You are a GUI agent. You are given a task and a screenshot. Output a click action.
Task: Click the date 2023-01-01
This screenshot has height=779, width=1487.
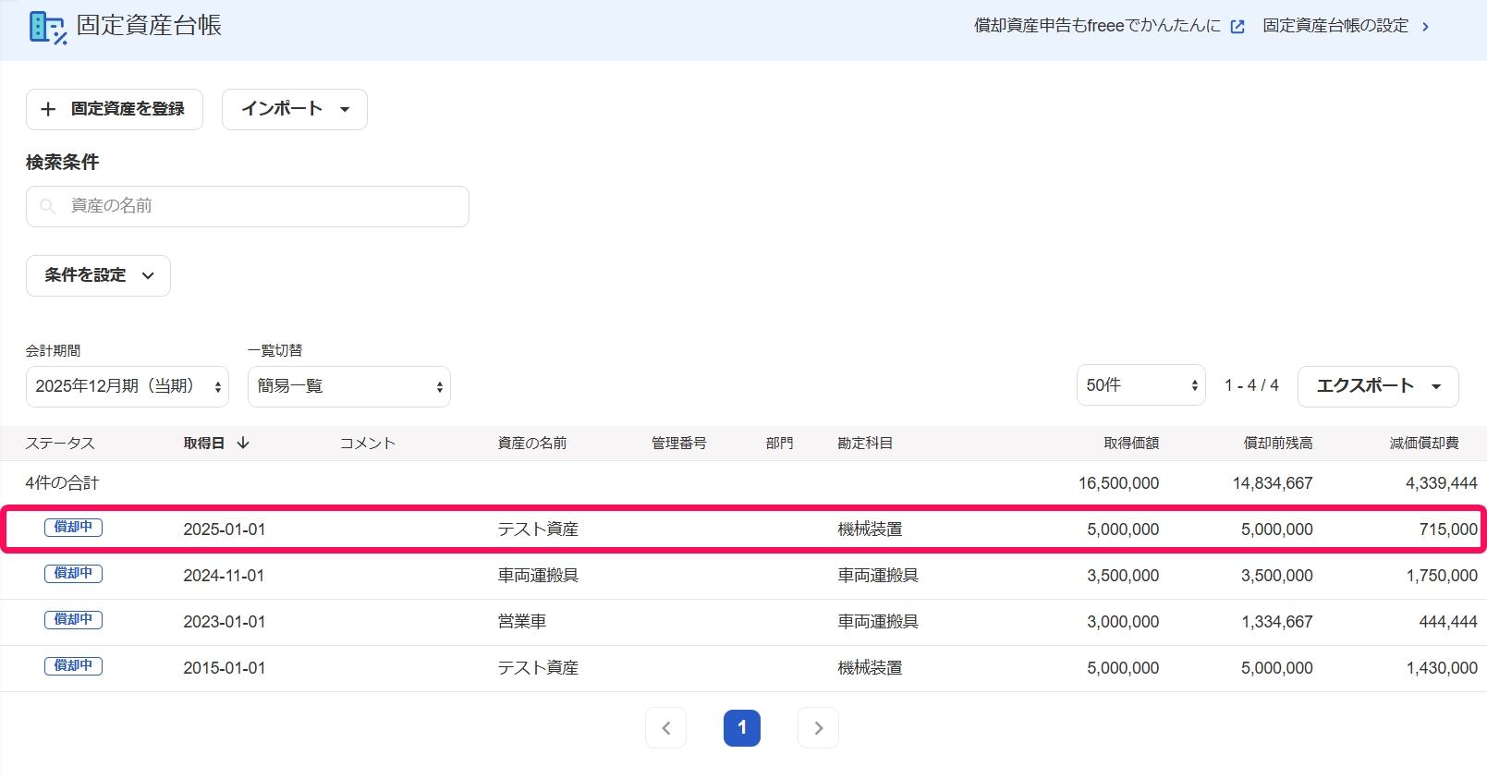pyautogui.click(x=225, y=622)
